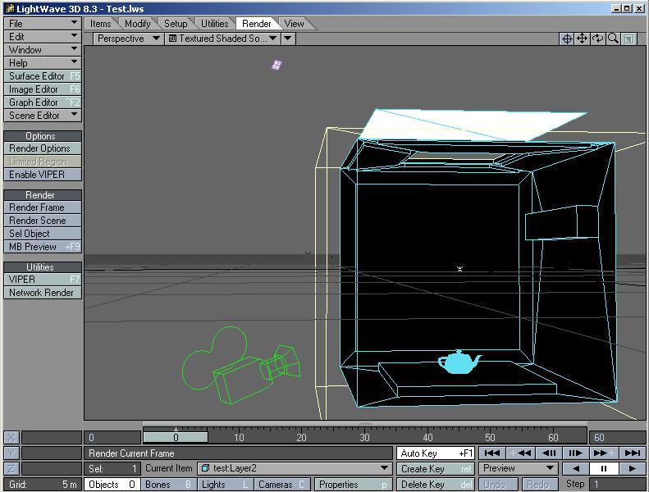Screen dimensions: 649x492
Task: Click Delete Key button
Action: (x=436, y=484)
